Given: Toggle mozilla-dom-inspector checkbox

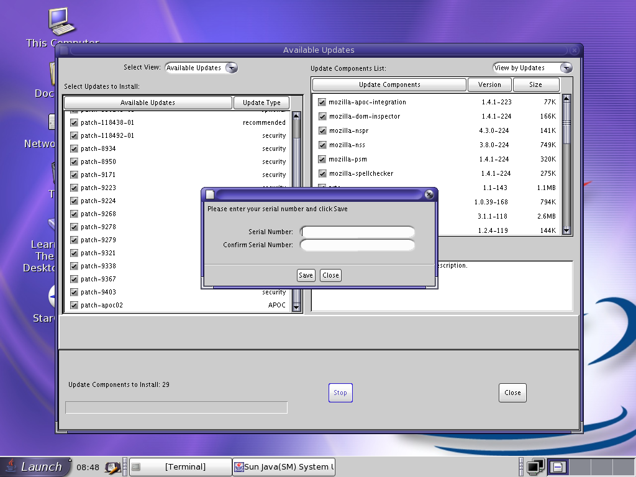Looking at the screenshot, I should coord(322,116).
